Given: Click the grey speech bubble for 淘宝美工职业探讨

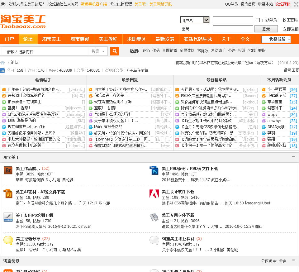Looking at the screenshot, I should click(x=154, y=240).
